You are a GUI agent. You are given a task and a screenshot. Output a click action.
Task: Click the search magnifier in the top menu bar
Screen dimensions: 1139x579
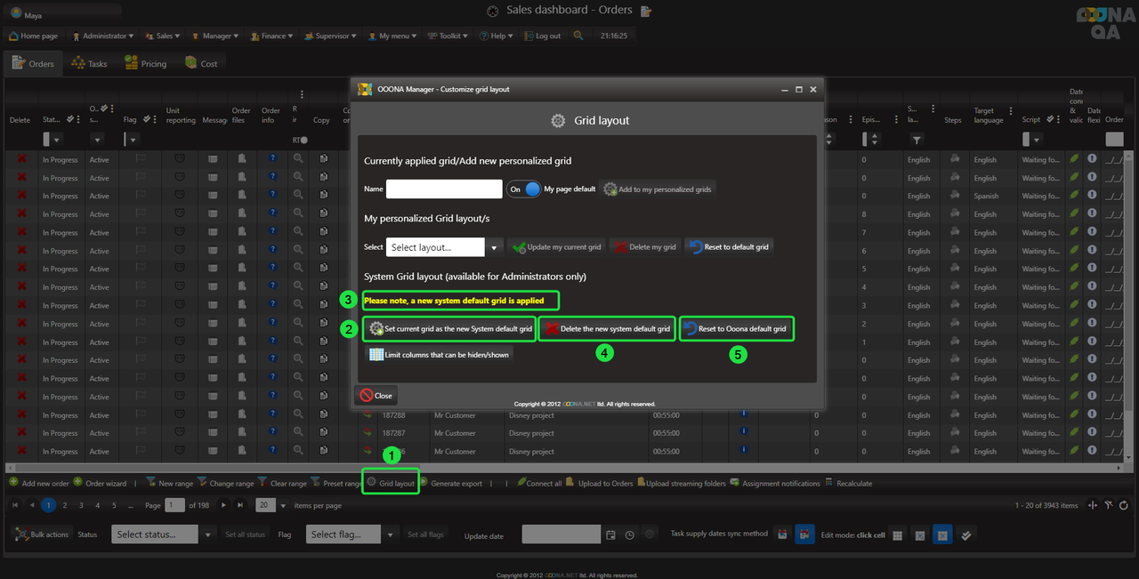pos(578,36)
